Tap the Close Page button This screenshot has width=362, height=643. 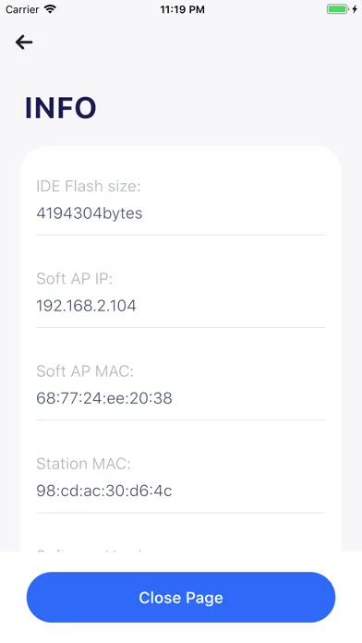[181, 597]
